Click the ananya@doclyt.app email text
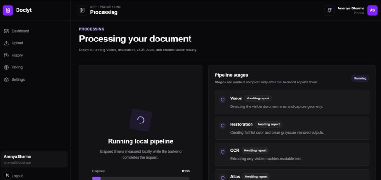 [x=17, y=162]
